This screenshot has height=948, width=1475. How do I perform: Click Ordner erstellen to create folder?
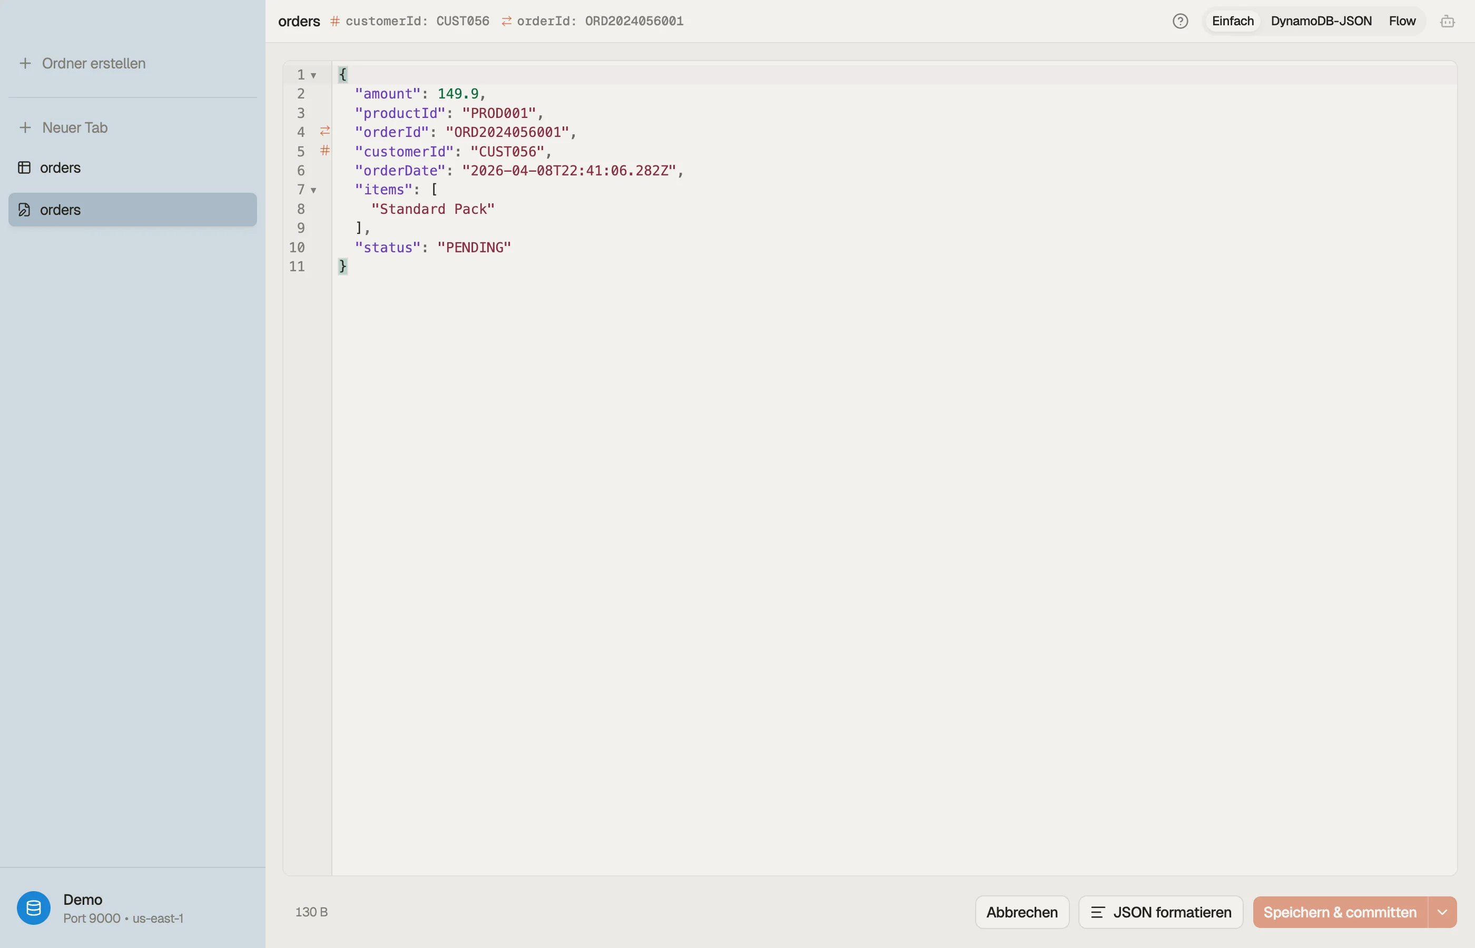point(132,63)
